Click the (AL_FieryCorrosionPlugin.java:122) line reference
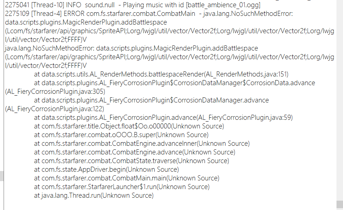This screenshot has width=343, height=210. pyautogui.click(x=55, y=109)
